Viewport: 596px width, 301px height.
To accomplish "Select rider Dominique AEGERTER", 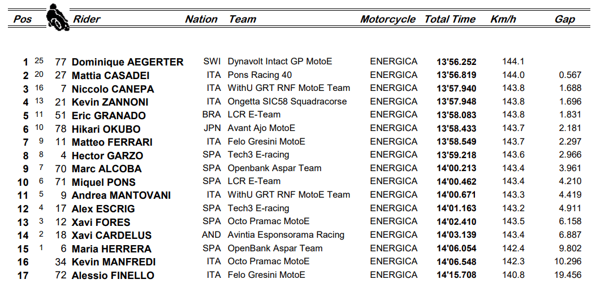I will [127, 62].
